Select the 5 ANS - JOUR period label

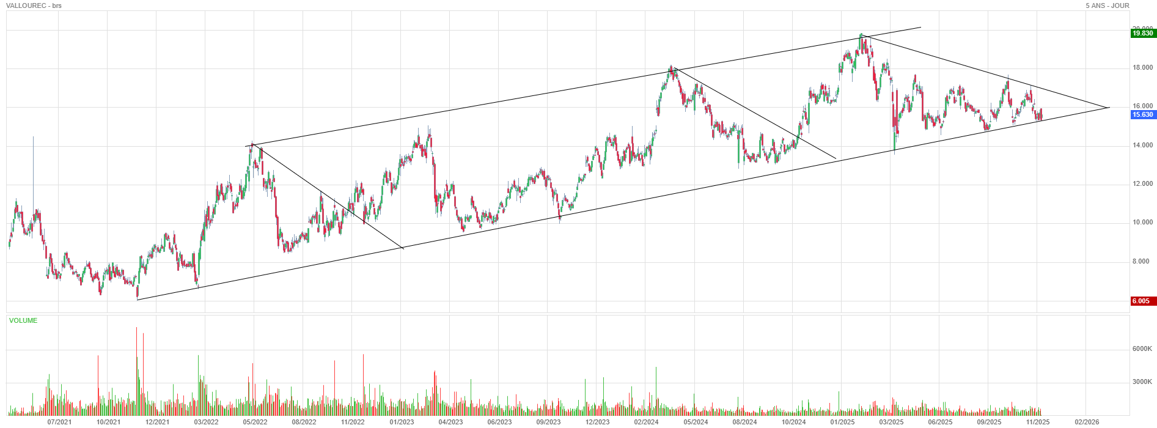click(x=1107, y=6)
